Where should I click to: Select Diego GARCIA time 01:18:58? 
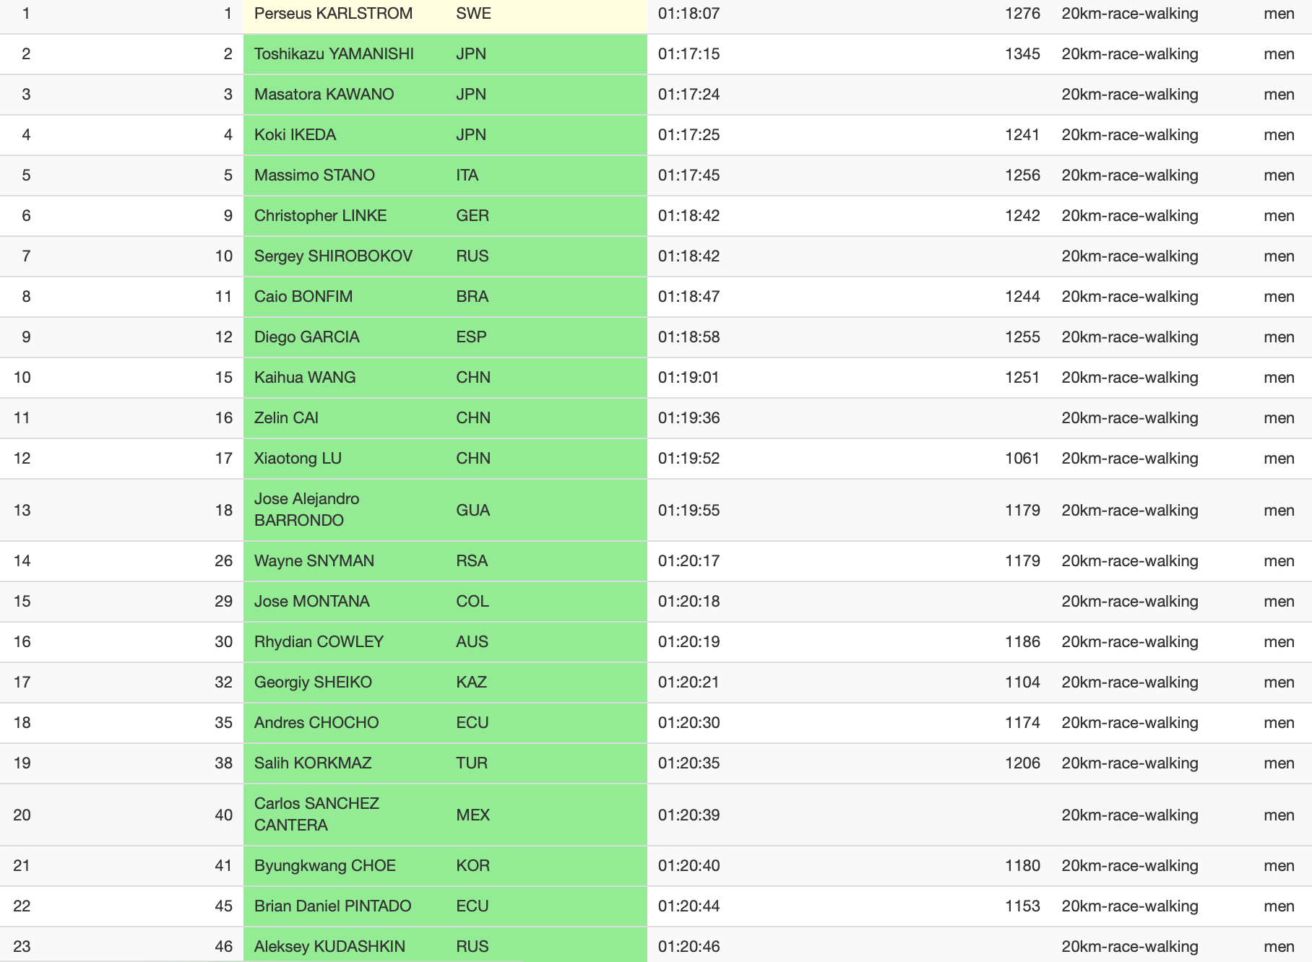[x=689, y=337]
